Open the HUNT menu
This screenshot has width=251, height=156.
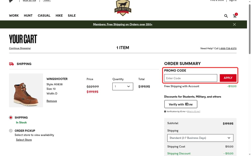point(28,16)
